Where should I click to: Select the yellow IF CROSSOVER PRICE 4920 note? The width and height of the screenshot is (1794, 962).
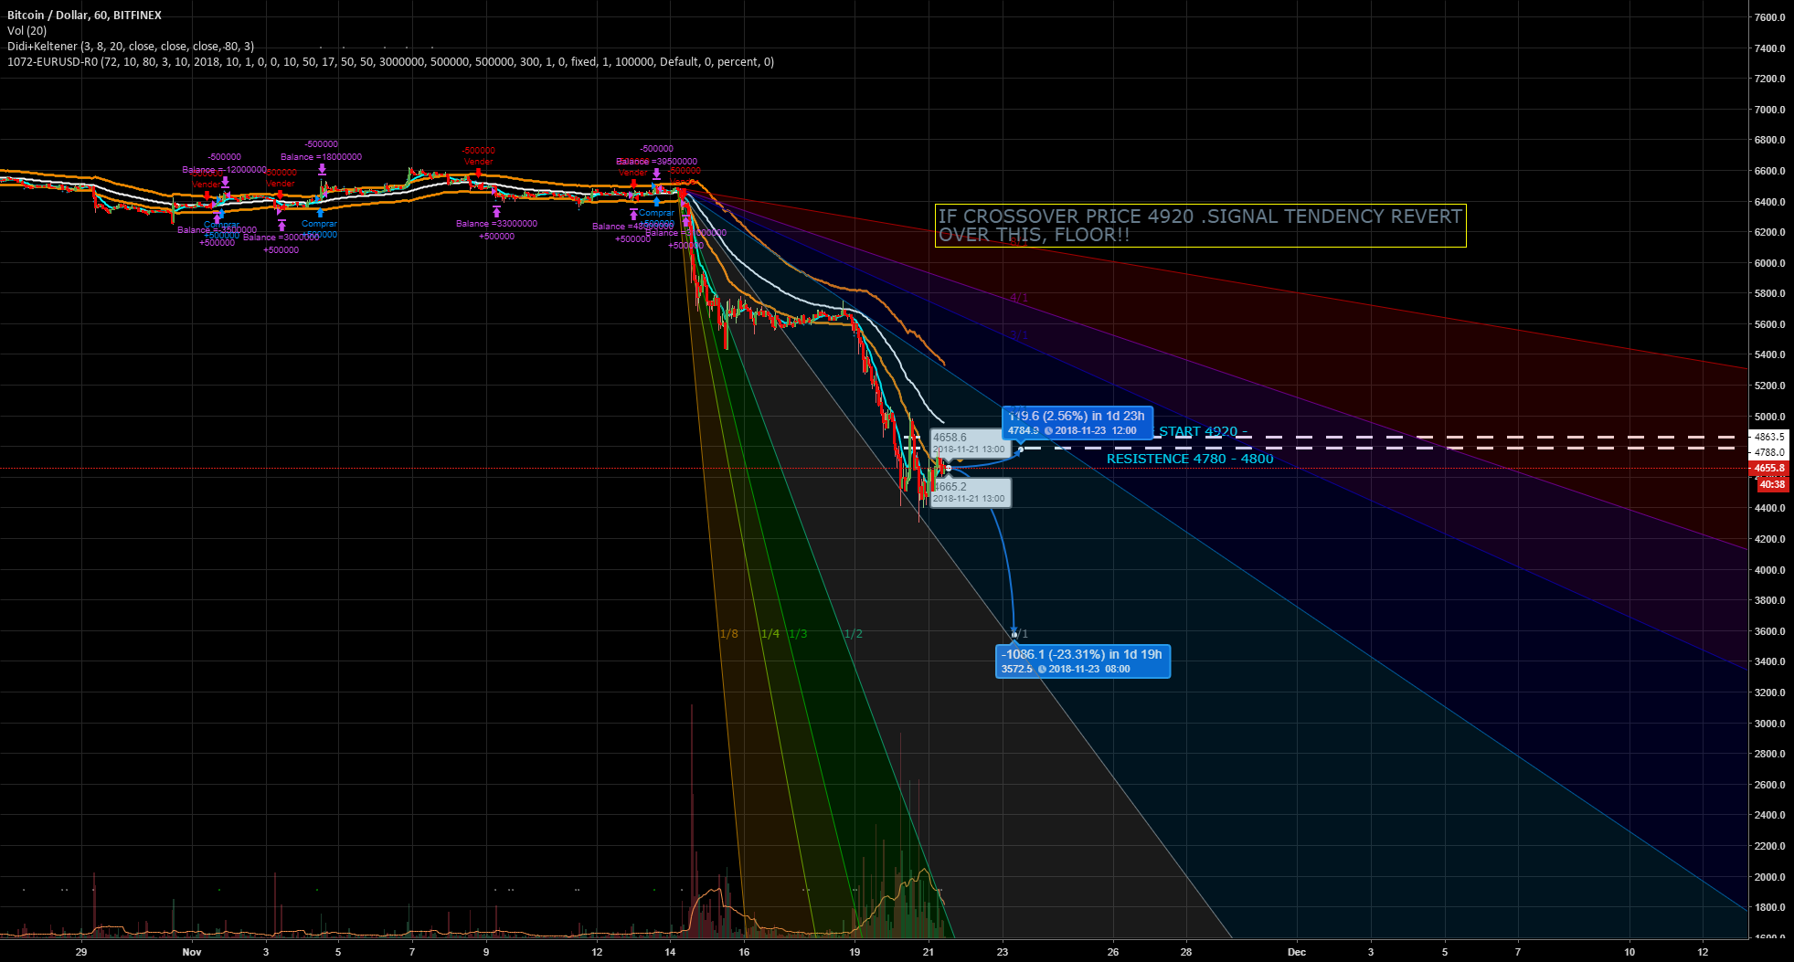[x=1199, y=227]
